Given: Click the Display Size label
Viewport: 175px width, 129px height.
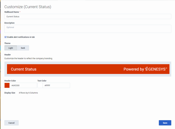Looking at the screenshot, I should tap(10, 93).
